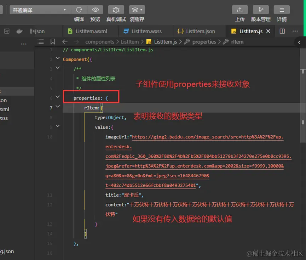Click the title:"皮卡丘" code line
This screenshot has height=260, width=306.
click(125, 195)
